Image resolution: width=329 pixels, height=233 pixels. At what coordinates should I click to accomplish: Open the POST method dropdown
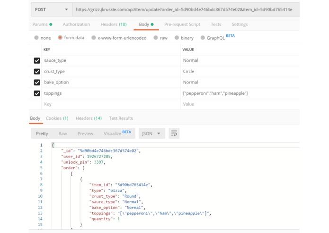(x=52, y=9)
